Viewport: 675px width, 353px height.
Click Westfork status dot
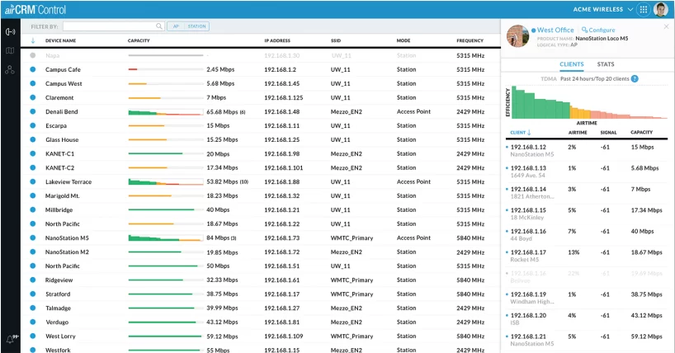pyautogui.click(x=33, y=350)
